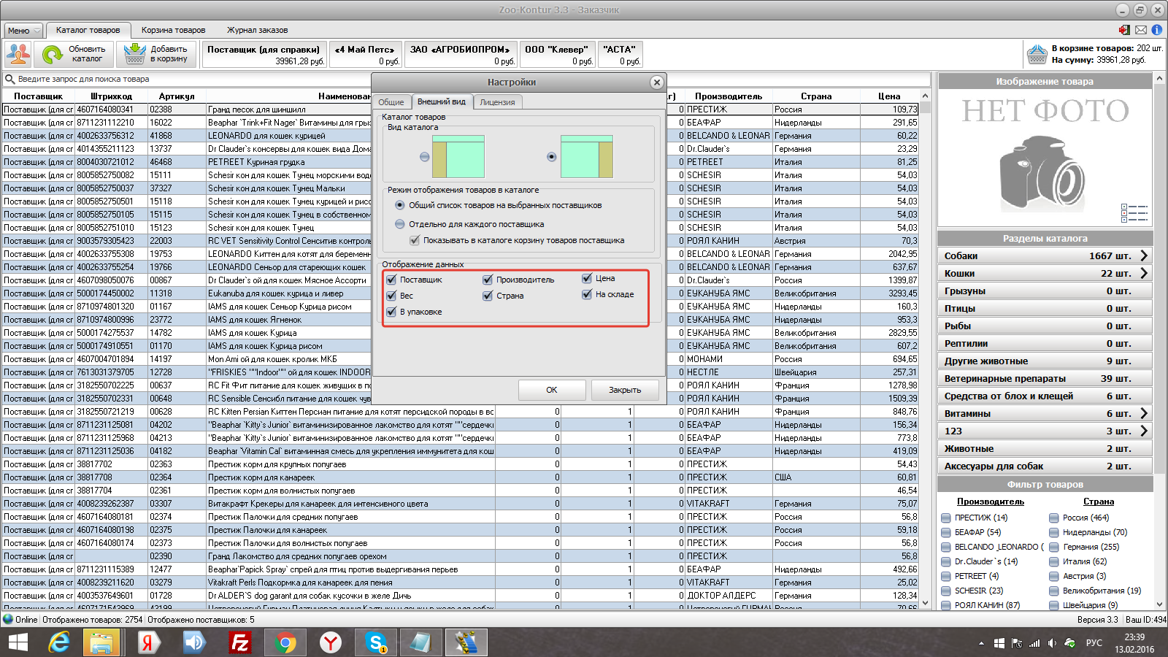Click the suppliers people icon in toolbar
The image size is (1168, 657).
pos(18,54)
